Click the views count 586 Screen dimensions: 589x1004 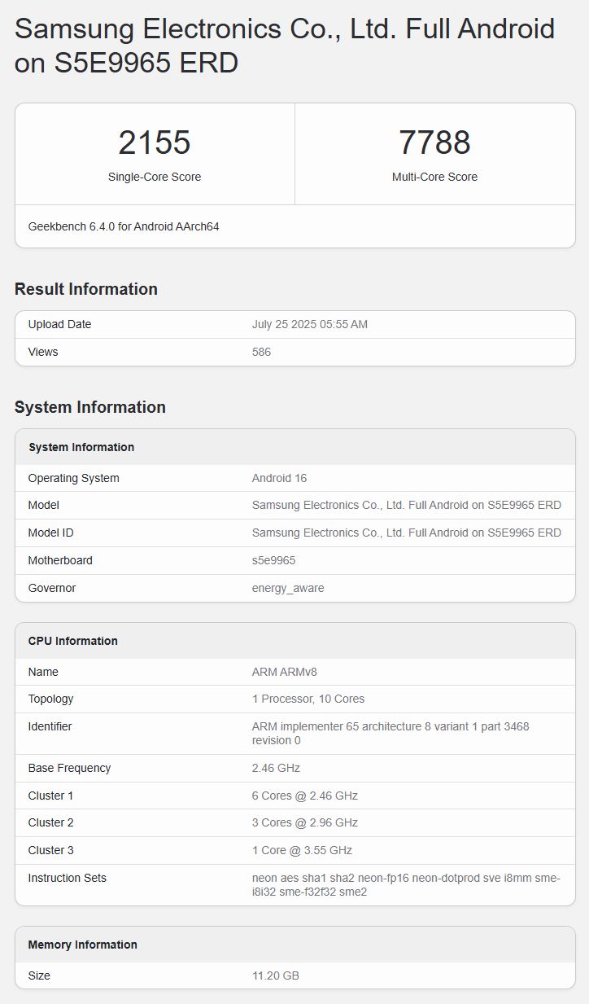coord(261,352)
